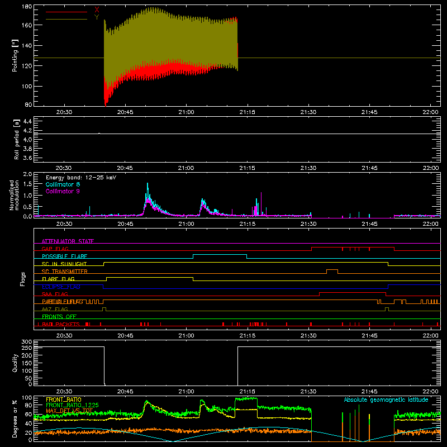447x447 pixels.
Task: Click the "Absolute geomagnetic latitude" legend label
Action: (386, 400)
